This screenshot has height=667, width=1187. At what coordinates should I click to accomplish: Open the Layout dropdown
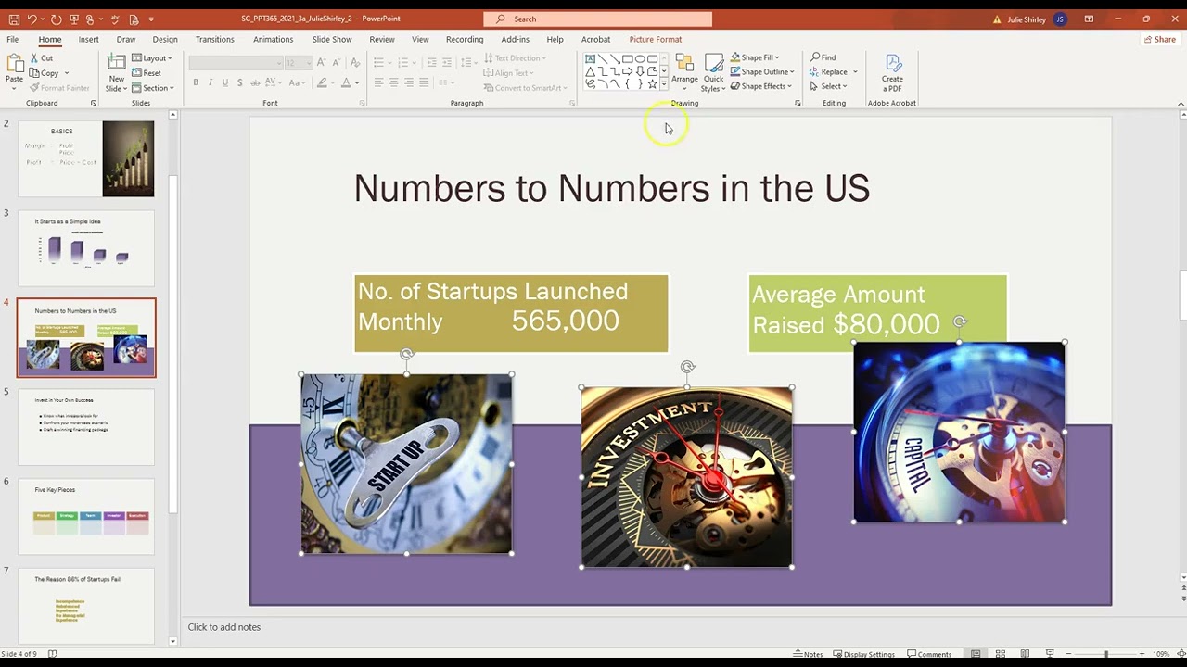tap(151, 58)
